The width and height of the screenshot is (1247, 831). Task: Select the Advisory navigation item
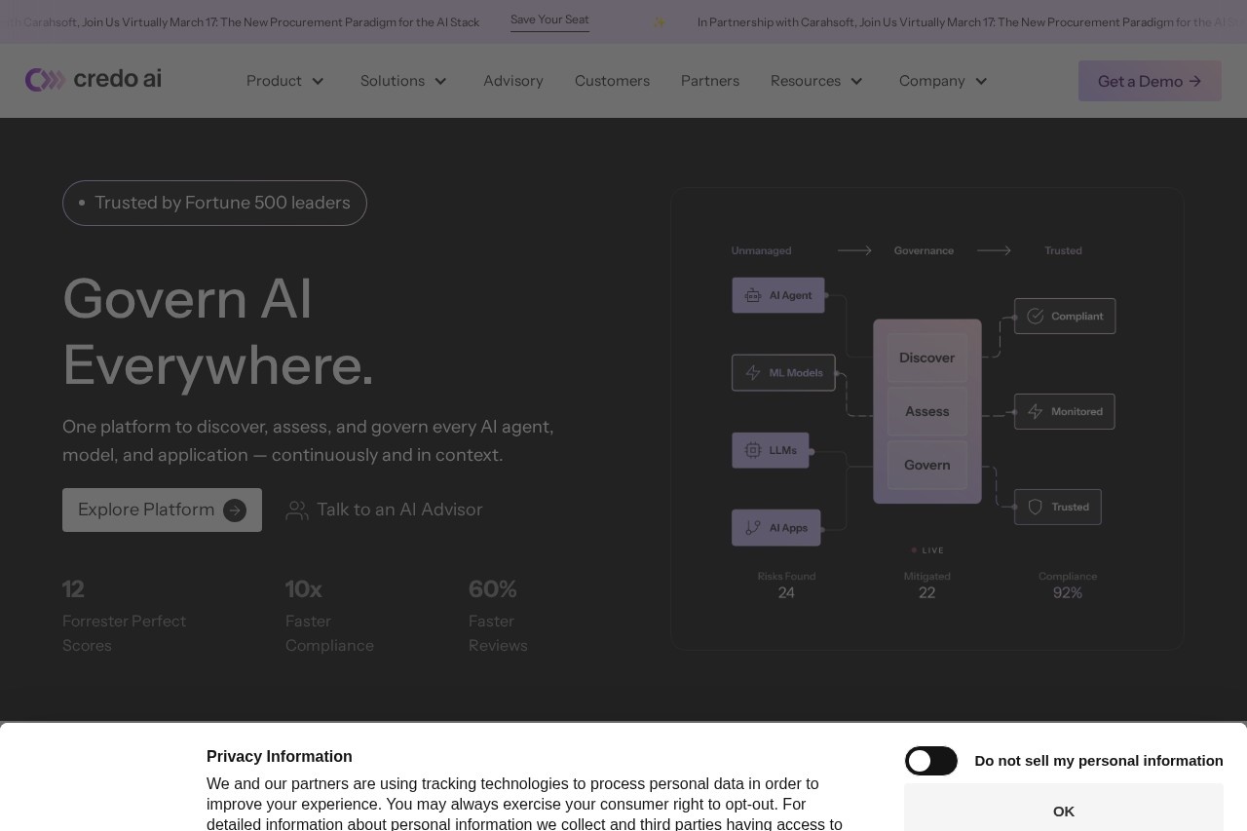click(x=513, y=81)
